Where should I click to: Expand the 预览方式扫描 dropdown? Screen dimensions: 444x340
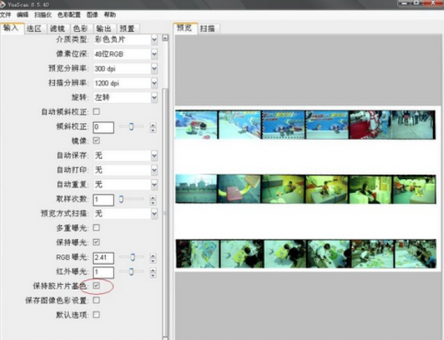pos(154,213)
